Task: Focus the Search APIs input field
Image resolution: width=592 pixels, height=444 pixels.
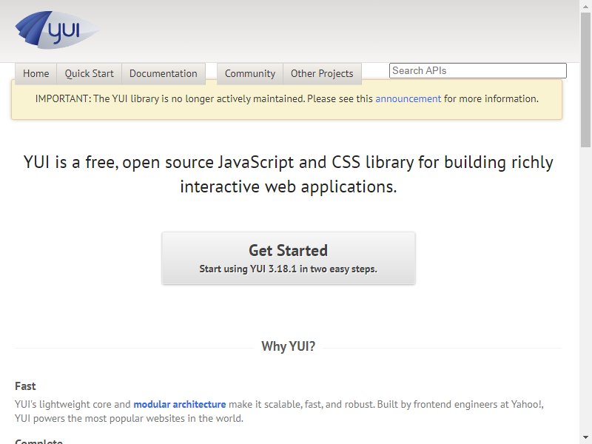Action: 477,70
